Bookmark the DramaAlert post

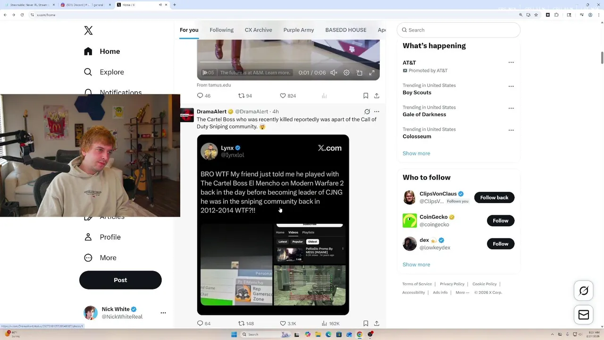coord(366,323)
